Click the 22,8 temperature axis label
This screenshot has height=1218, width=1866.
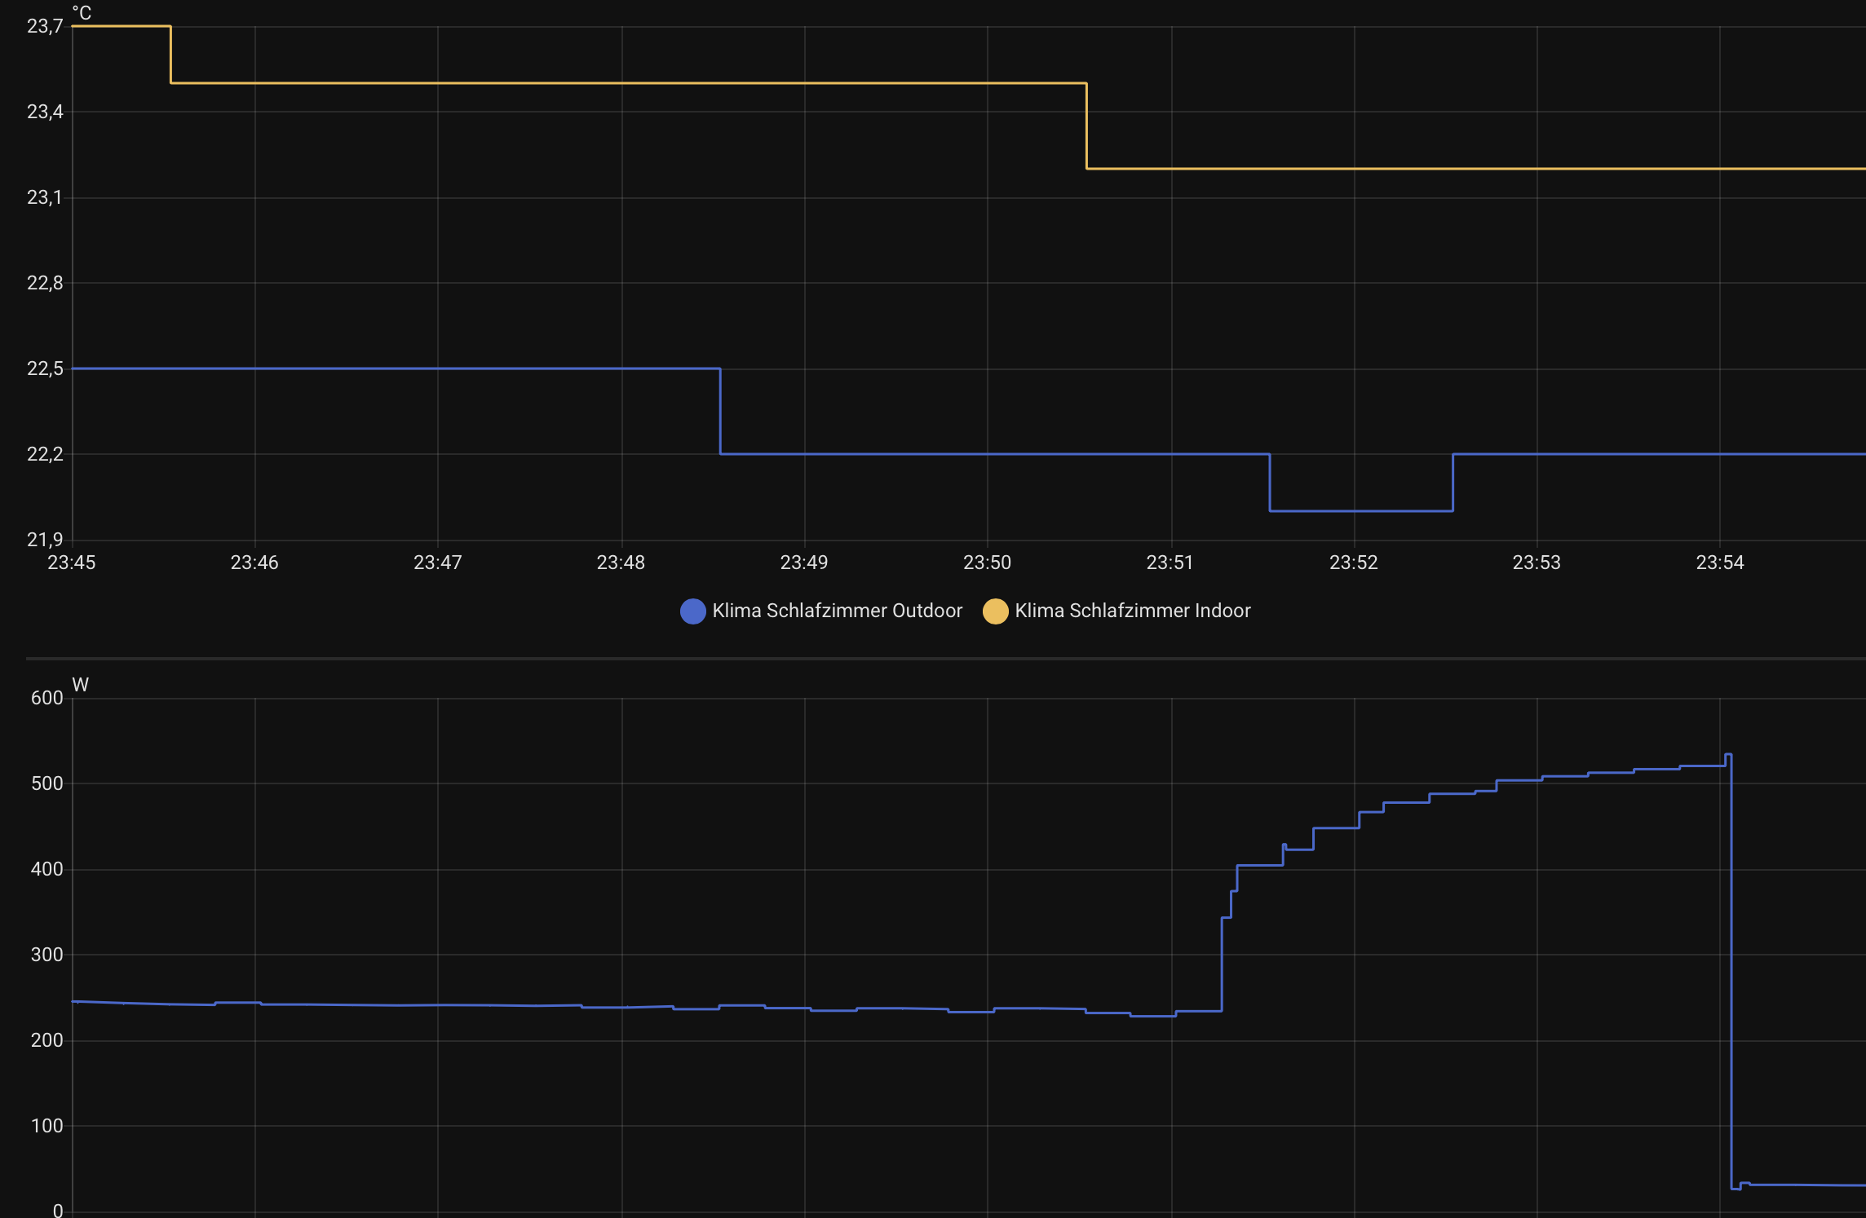click(45, 283)
